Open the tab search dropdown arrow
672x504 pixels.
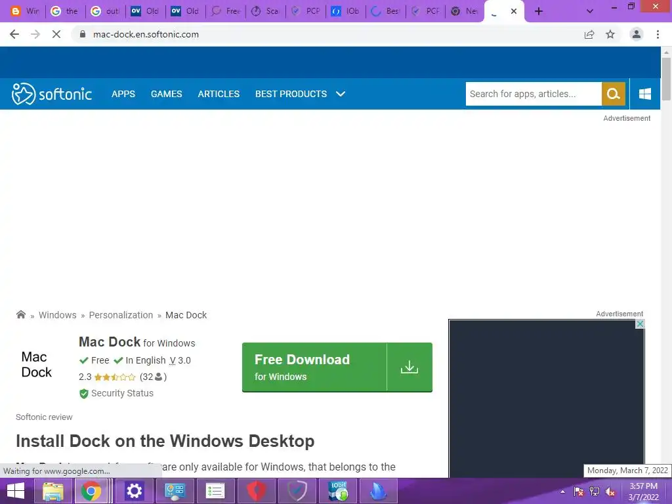click(x=590, y=11)
